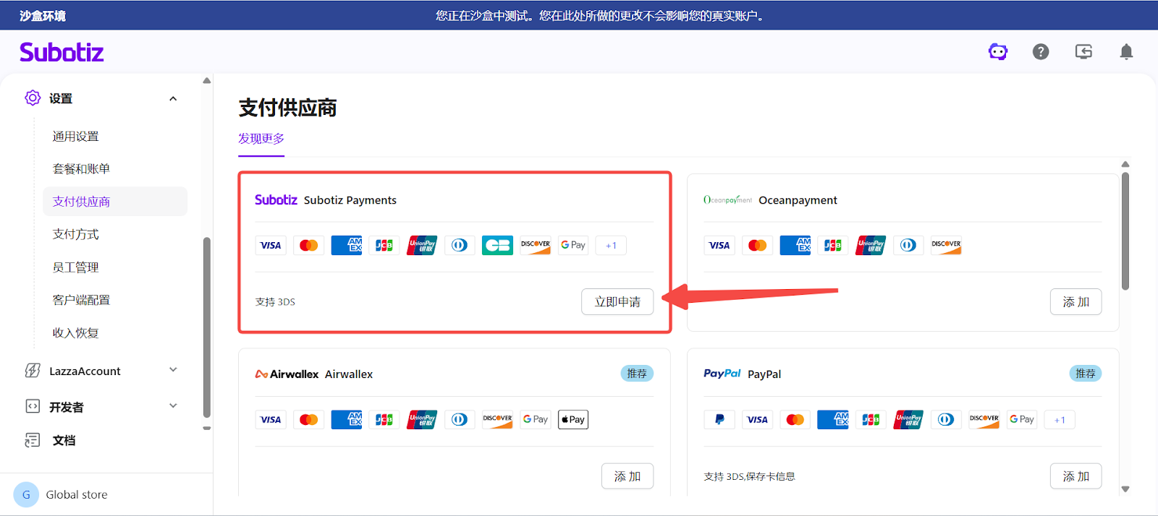Open the chatbot assistant icon

(998, 51)
